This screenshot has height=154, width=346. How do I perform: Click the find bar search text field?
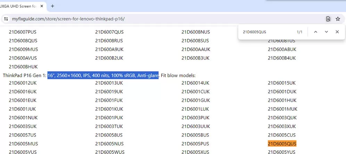click(x=268, y=32)
